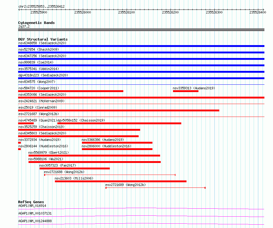Viewport: 273px width, 228px height.
Task: Select the esv25019 (Conrad2009) label
Action: (x=38, y=107)
